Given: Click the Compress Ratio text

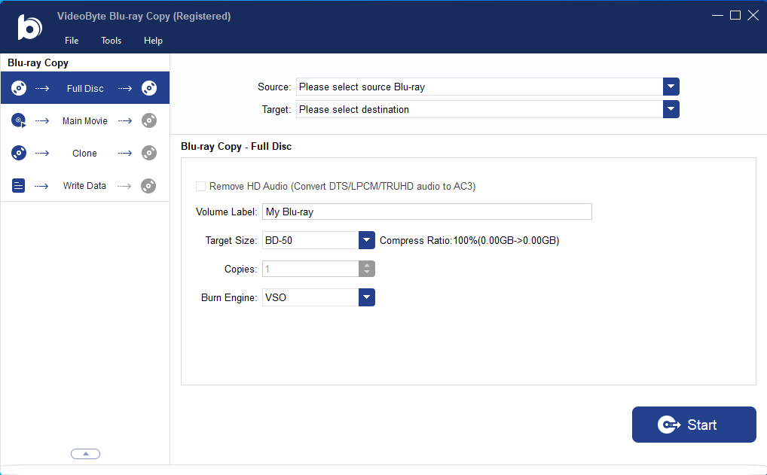Looking at the screenshot, I should (x=469, y=240).
